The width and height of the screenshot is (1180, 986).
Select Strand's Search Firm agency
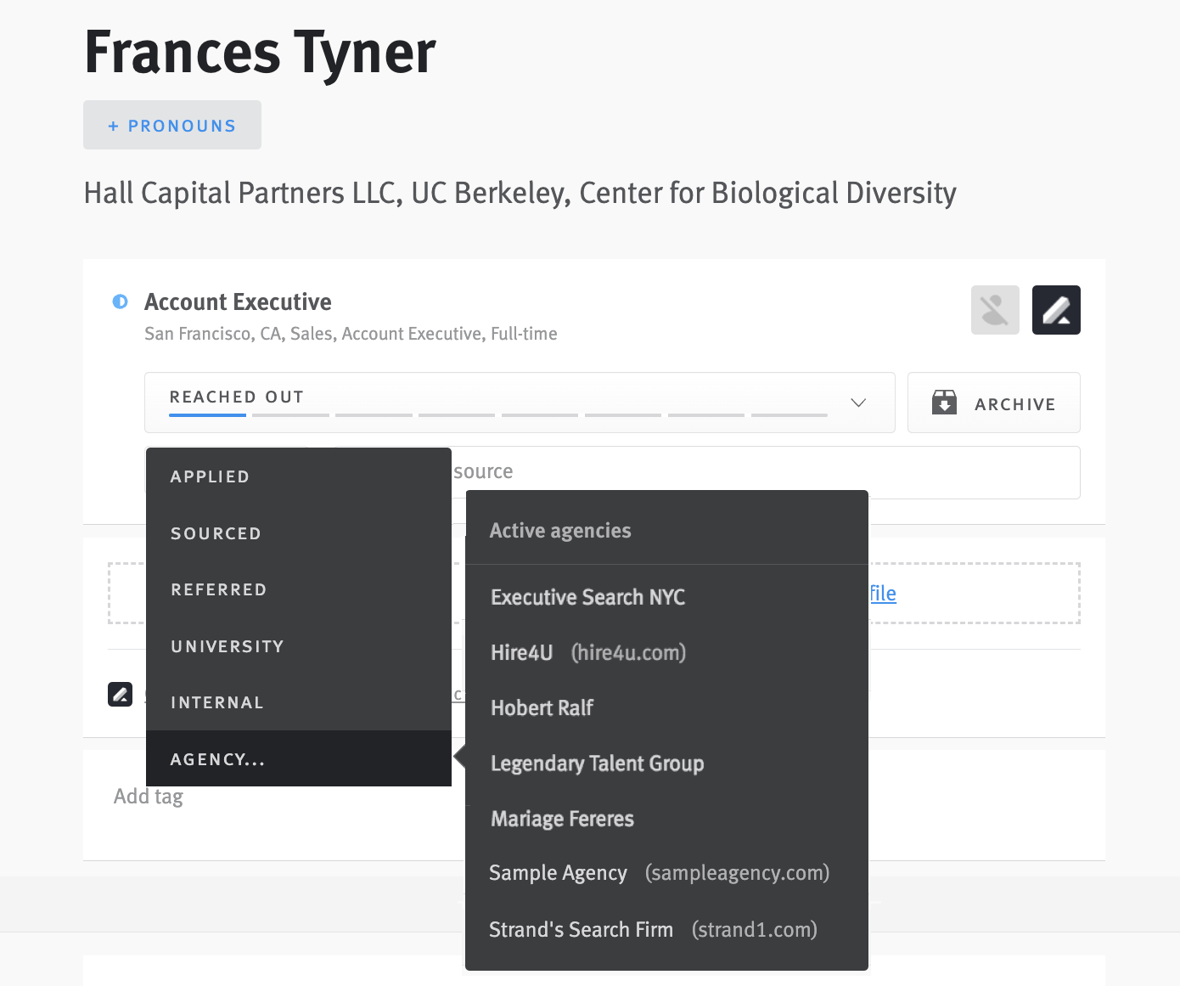click(x=581, y=929)
